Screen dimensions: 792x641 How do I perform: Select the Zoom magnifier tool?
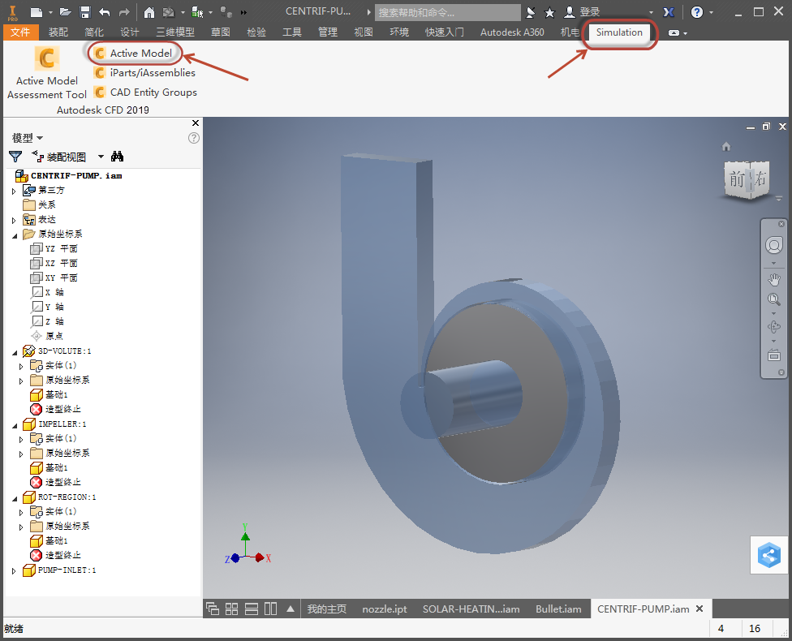(774, 299)
